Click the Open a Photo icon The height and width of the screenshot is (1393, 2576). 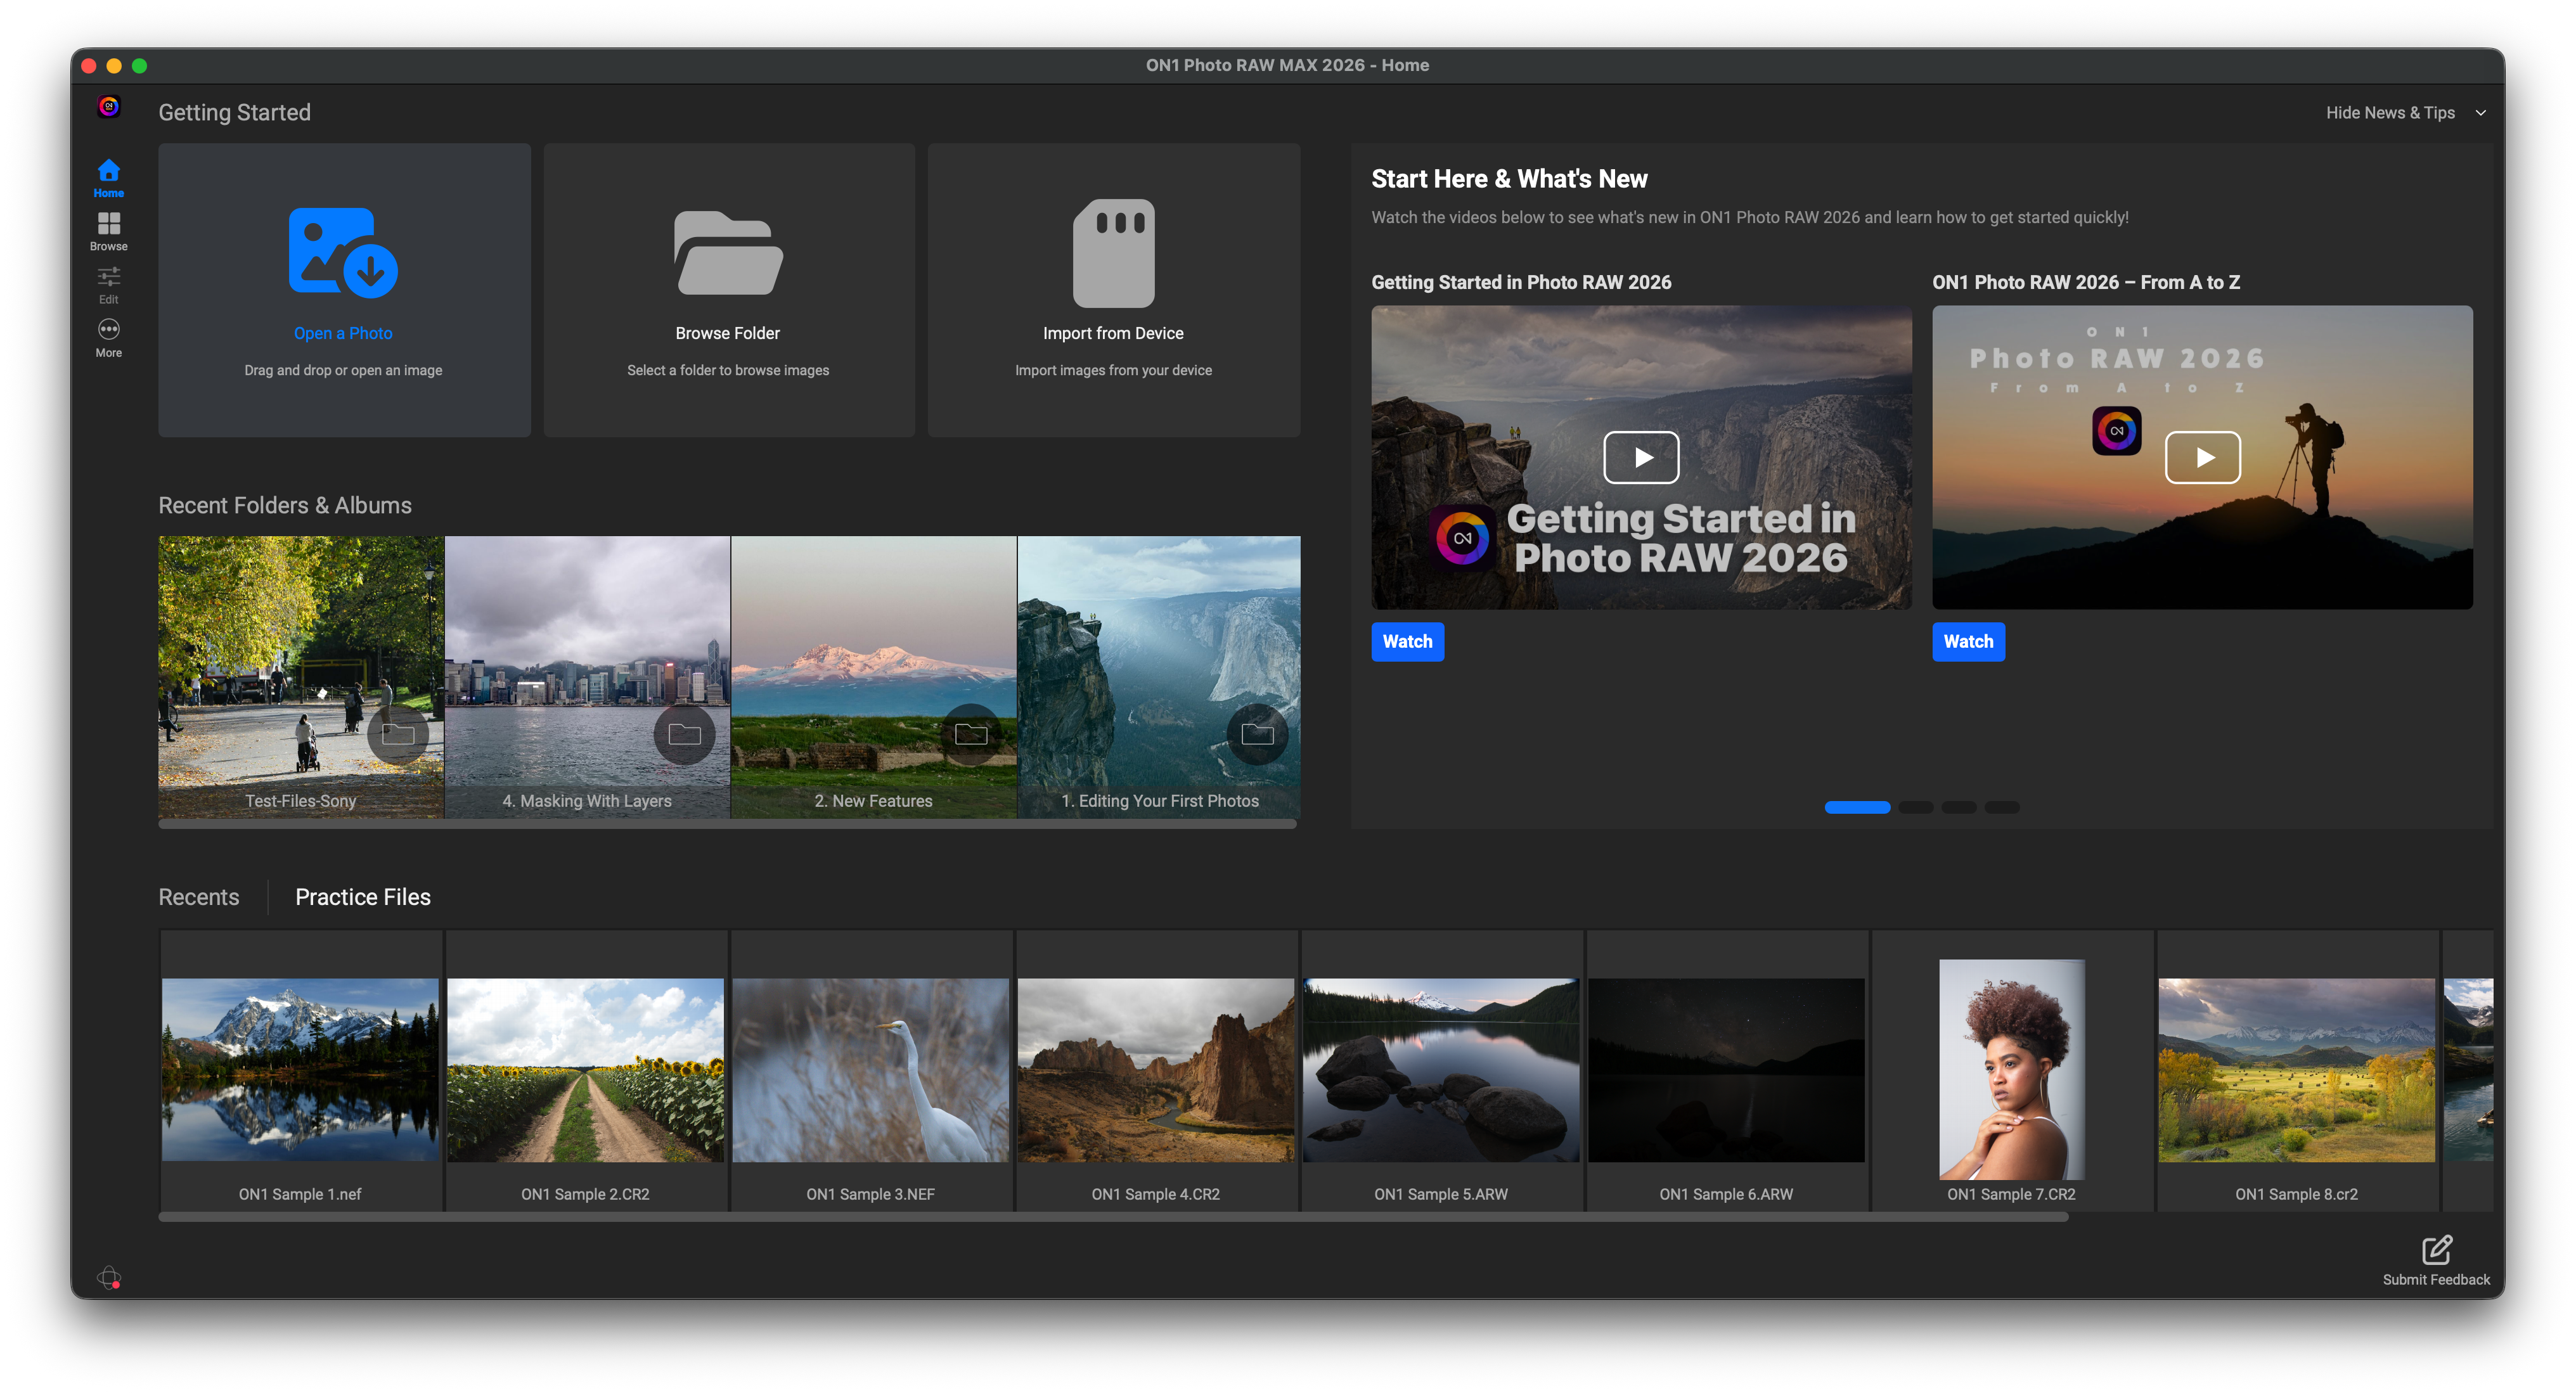pyautogui.click(x=343, y=252)
